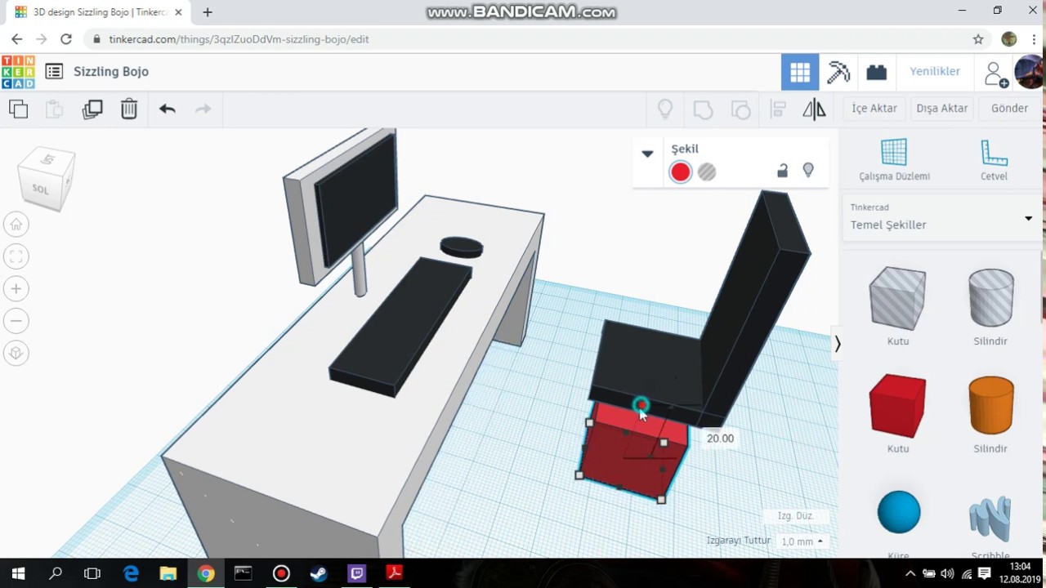Switch to the 3D design grid view

tap(800, 72)
